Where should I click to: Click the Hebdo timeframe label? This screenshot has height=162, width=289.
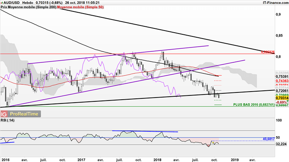point(28,3)
